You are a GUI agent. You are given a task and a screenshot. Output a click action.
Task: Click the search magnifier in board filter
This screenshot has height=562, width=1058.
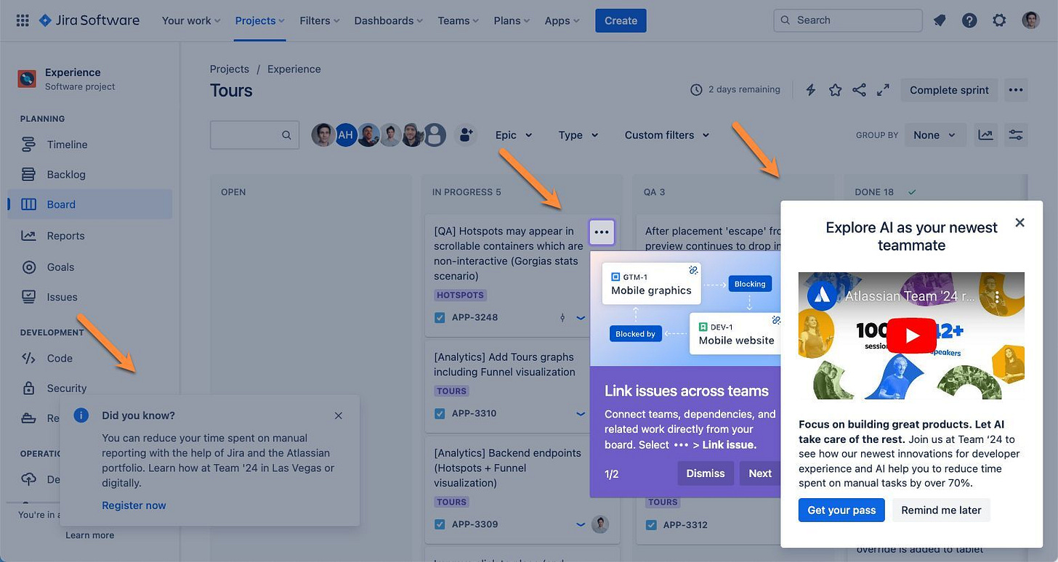[286, 135]
